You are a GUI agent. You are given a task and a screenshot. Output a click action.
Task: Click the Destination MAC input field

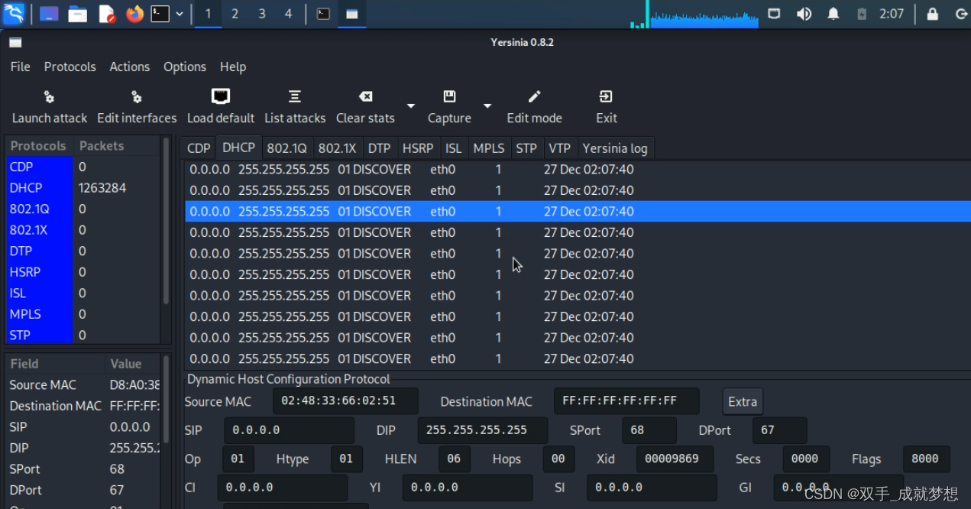click(626, 401)
